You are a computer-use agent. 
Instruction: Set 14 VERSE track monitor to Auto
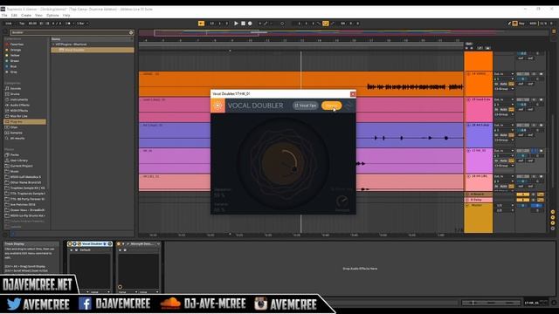click(503, 84)
